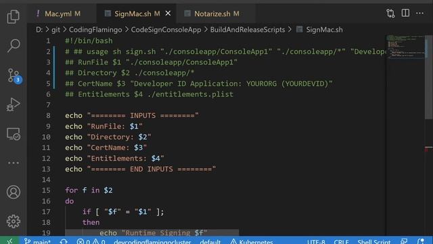Viewport: 433px width, 244px height.
Task: Place cursor on '#!/bin/bash' line
Action: pyautogui.click(x=89, y=41)
